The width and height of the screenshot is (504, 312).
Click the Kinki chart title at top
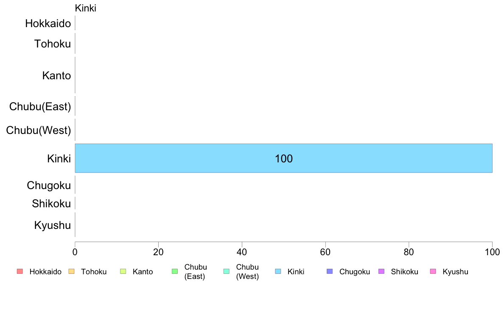click(x=86, y=8)
